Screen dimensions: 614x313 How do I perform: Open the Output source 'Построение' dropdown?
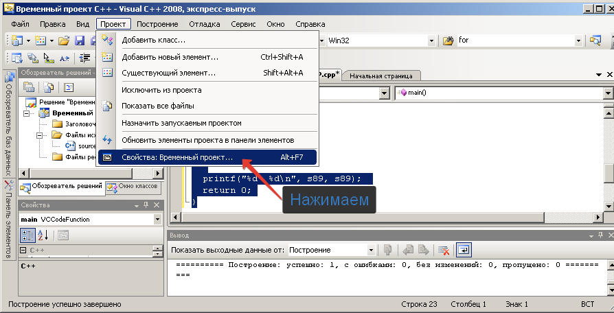(x=371, y=250)
